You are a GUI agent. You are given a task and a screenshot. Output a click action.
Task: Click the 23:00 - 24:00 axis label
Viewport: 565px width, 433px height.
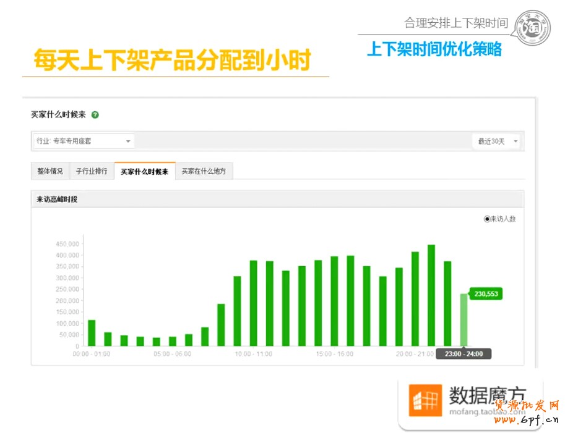click(464, 354)
